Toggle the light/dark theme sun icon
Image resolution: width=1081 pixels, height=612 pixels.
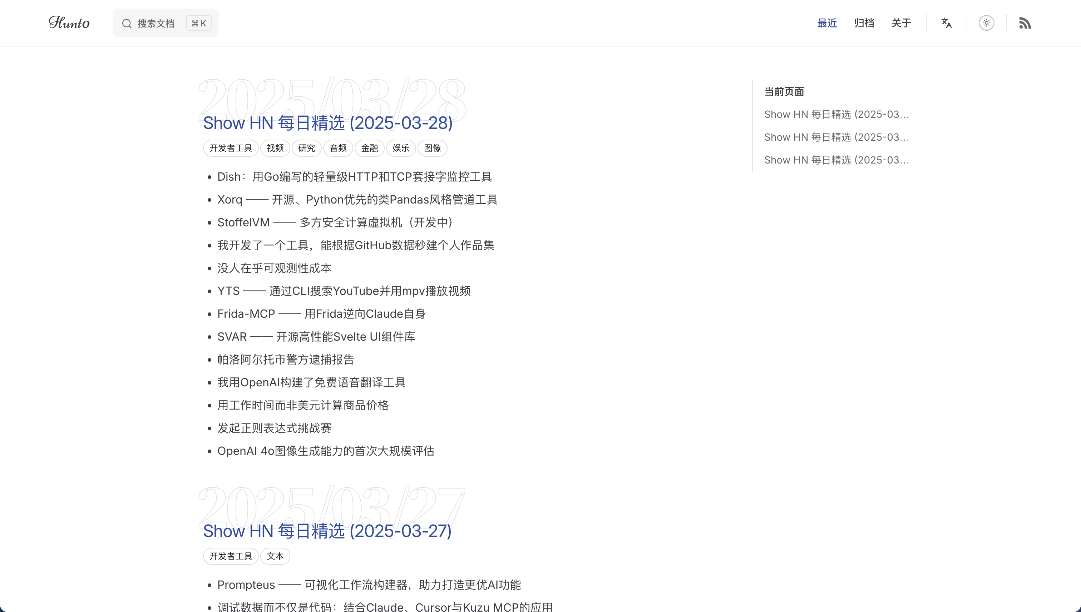coord(986,23)
